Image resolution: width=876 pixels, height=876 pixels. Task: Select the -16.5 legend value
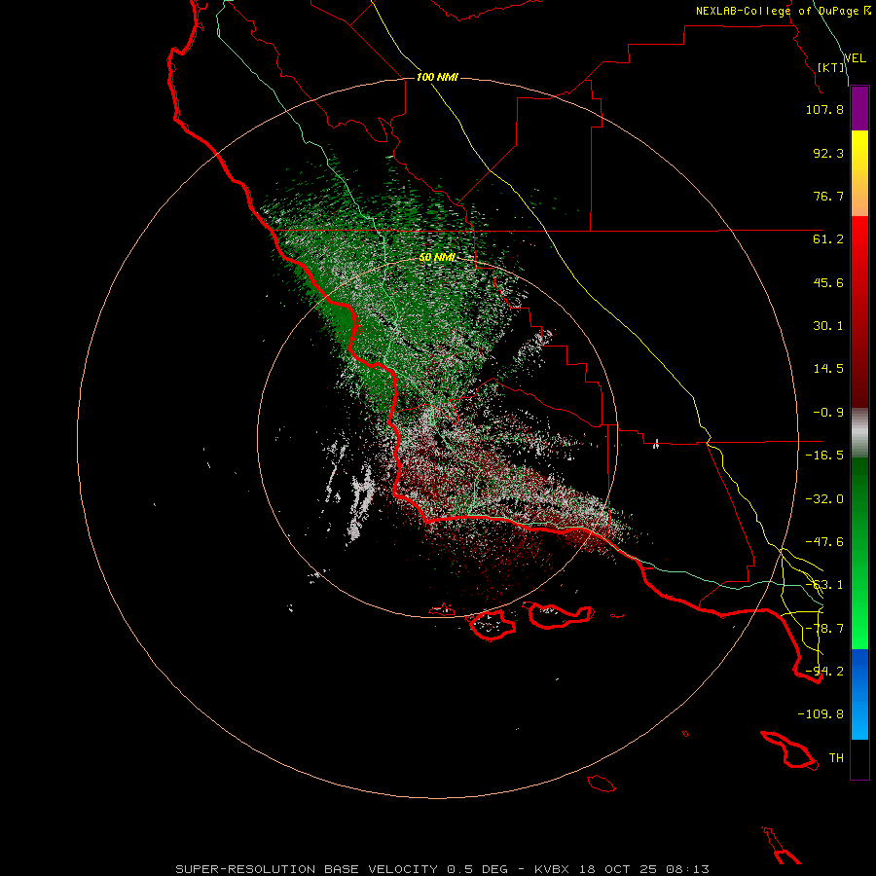tap(824, 456)
